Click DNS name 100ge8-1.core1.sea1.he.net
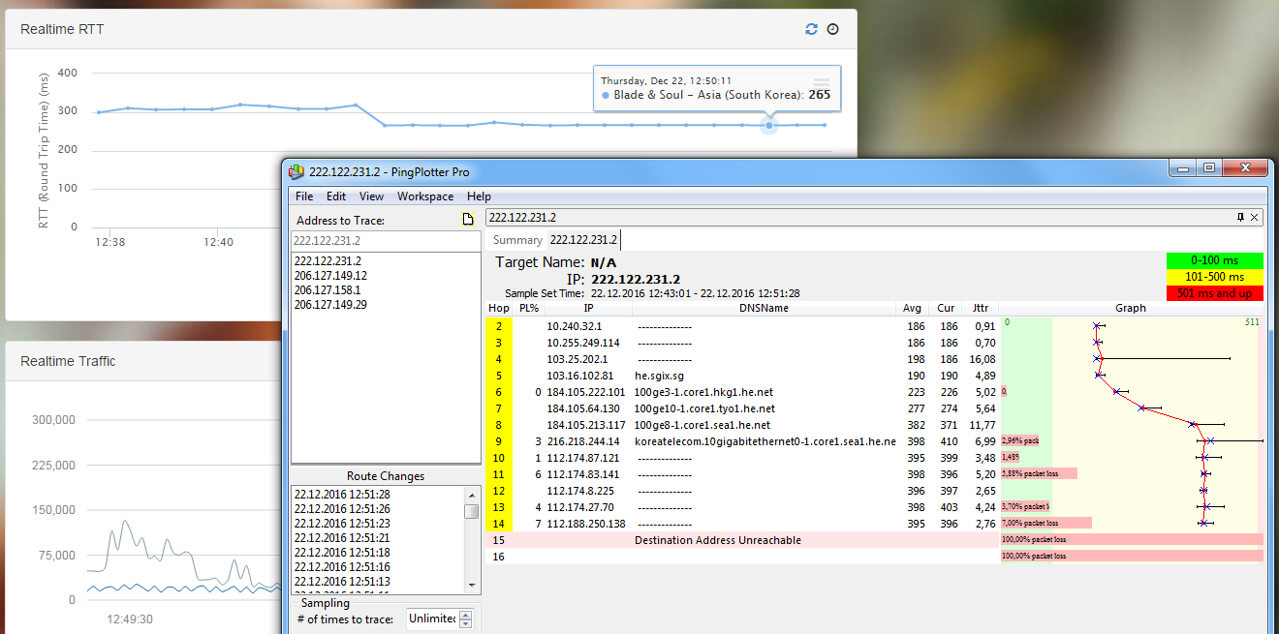Image resolution: width=1279 pixels, height=634 pixels. click(x=702, y=425)
